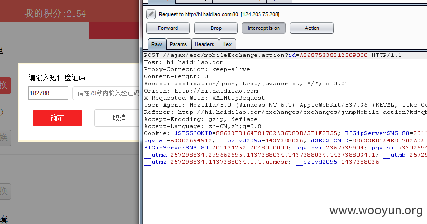Click the Accept-Language: zh-CN header line
This screenshot has height=224, width=427.
click(x=203, y=126)
